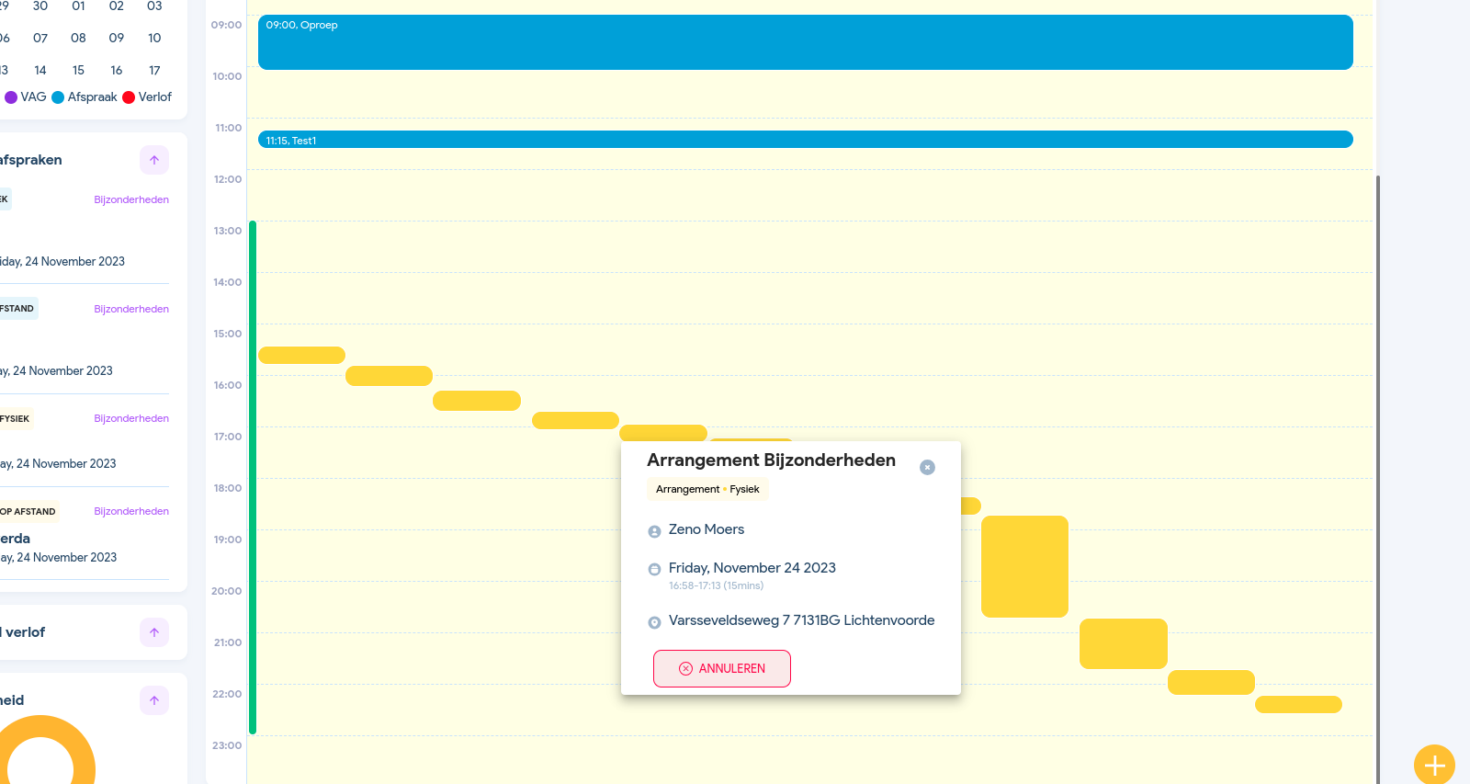Click the purple VAG legend dot
Image resolution: width=1470 pixels, height=784 pixels.
tap(11, 97)
